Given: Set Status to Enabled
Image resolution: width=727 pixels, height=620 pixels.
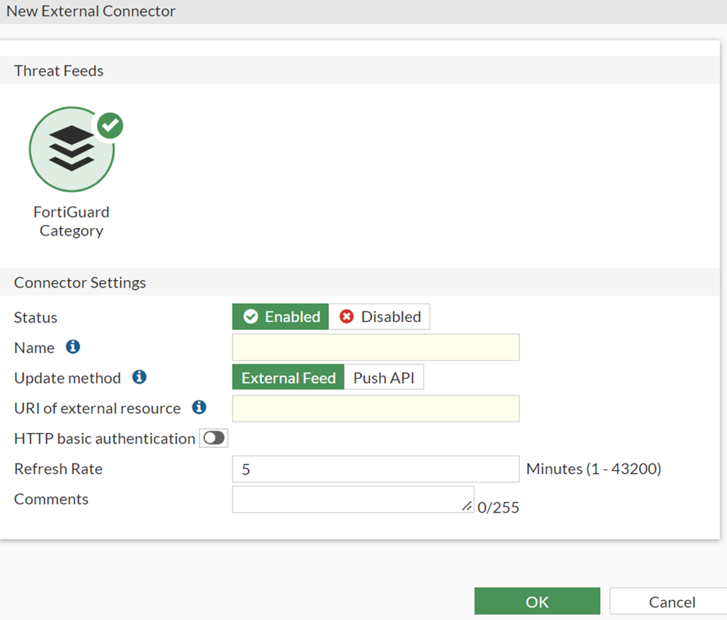Looking at the screenshot, I should click(x=280, y=317).
